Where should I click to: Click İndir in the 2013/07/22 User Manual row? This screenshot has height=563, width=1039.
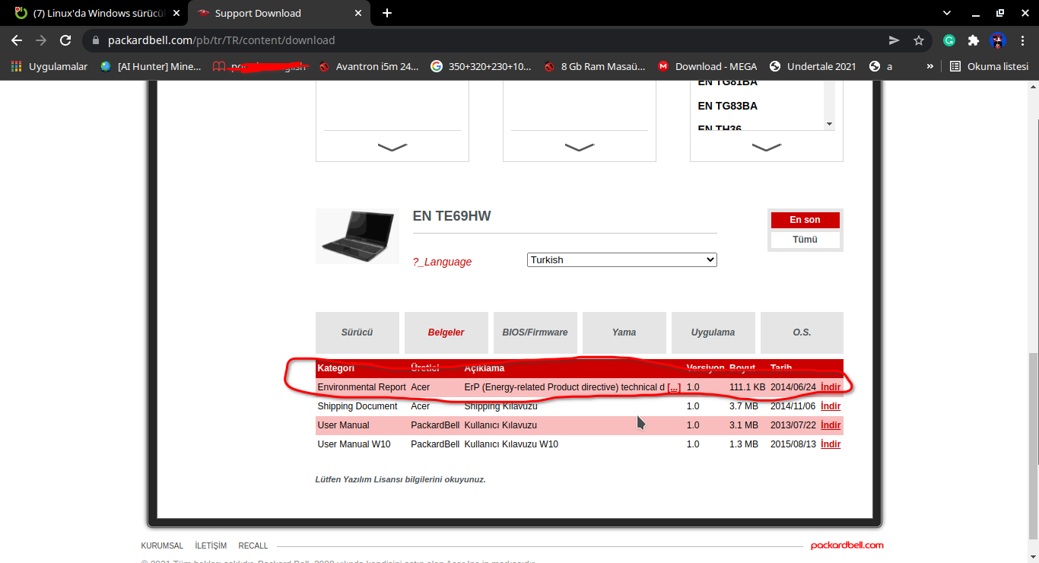point(831,425)
